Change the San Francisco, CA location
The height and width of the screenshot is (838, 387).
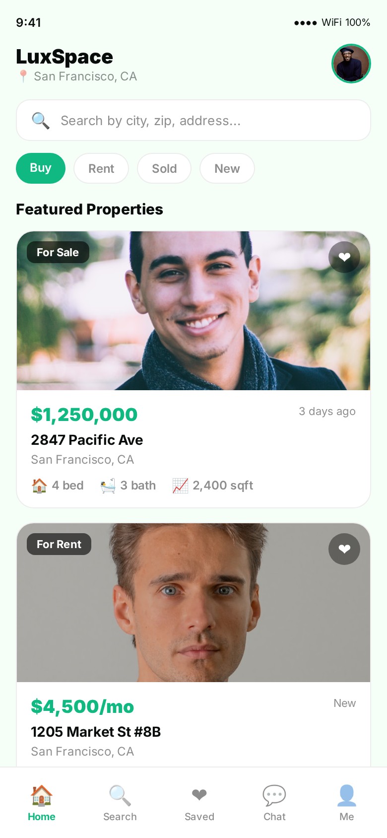85,76
